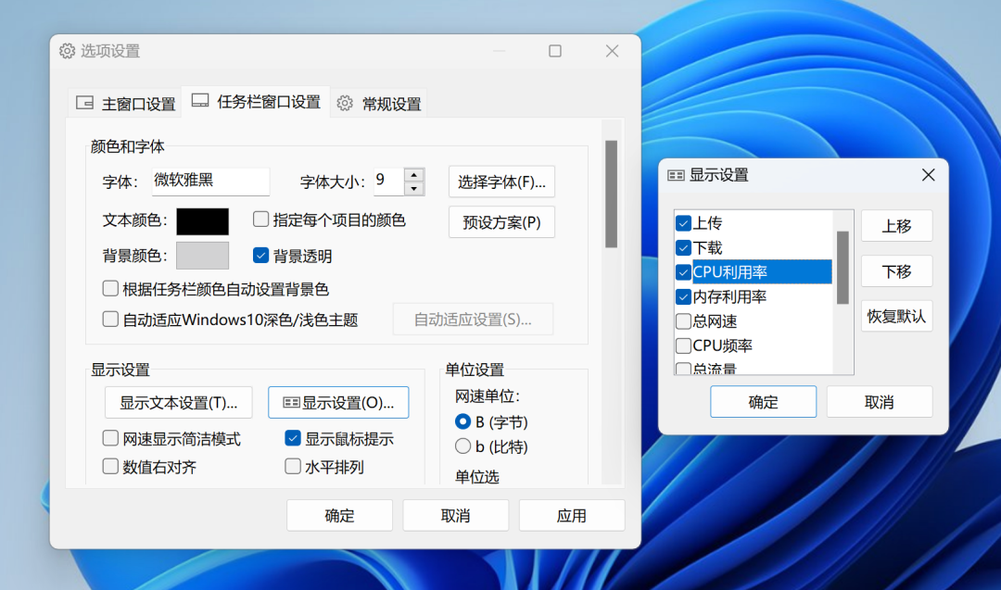Uncheck the 上传 item checkbox
This screenshot has height=590, width=1001.
click(683, 223)
